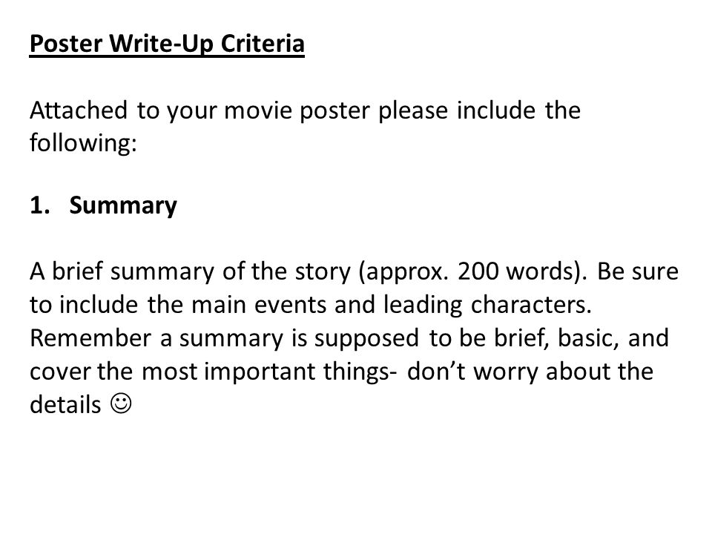Click the list number 1. before Summary
Screen dimensions: 712x534
40,205
